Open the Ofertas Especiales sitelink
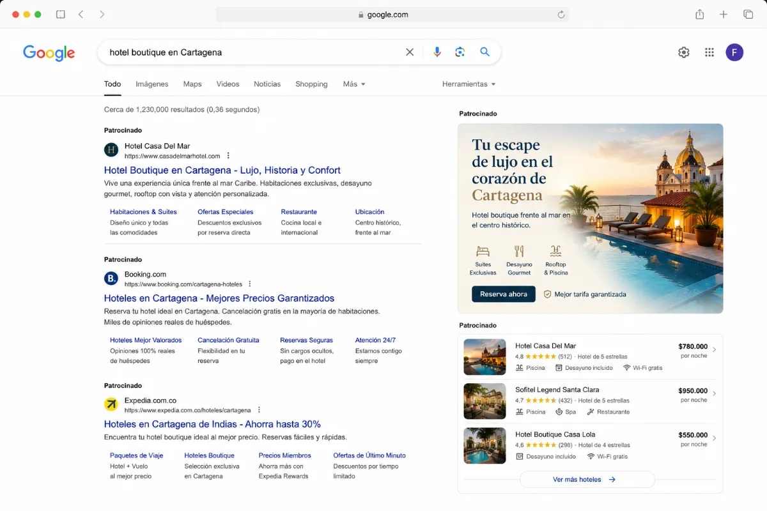Screen dimensions: 767x511 (226, 212)
